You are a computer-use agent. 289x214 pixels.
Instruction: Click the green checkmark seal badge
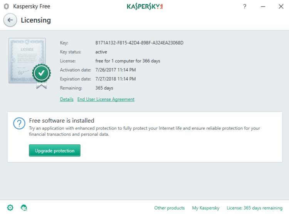(x=42, y=73)
